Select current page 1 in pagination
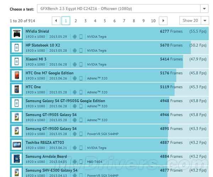 (66, 21)
